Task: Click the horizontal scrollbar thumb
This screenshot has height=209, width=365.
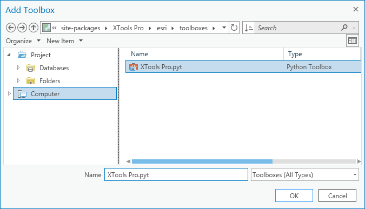Action: [202, 161]
